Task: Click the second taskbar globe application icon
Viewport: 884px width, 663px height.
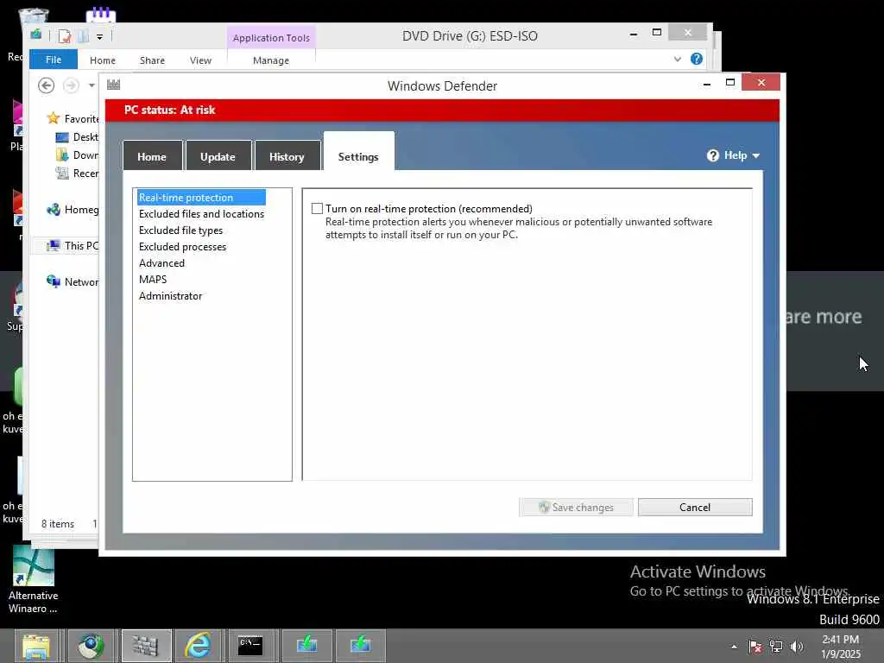Action: (x=91, y=646)
